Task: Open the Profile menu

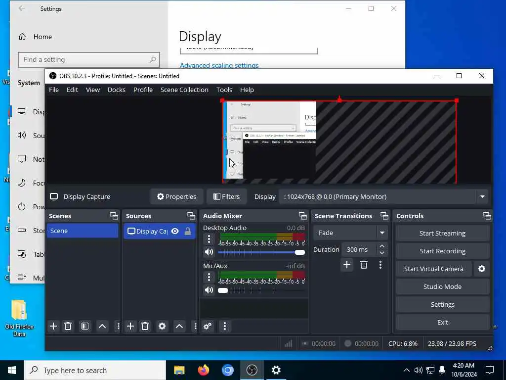Action: pyautogui.click(x=143, y=90)
